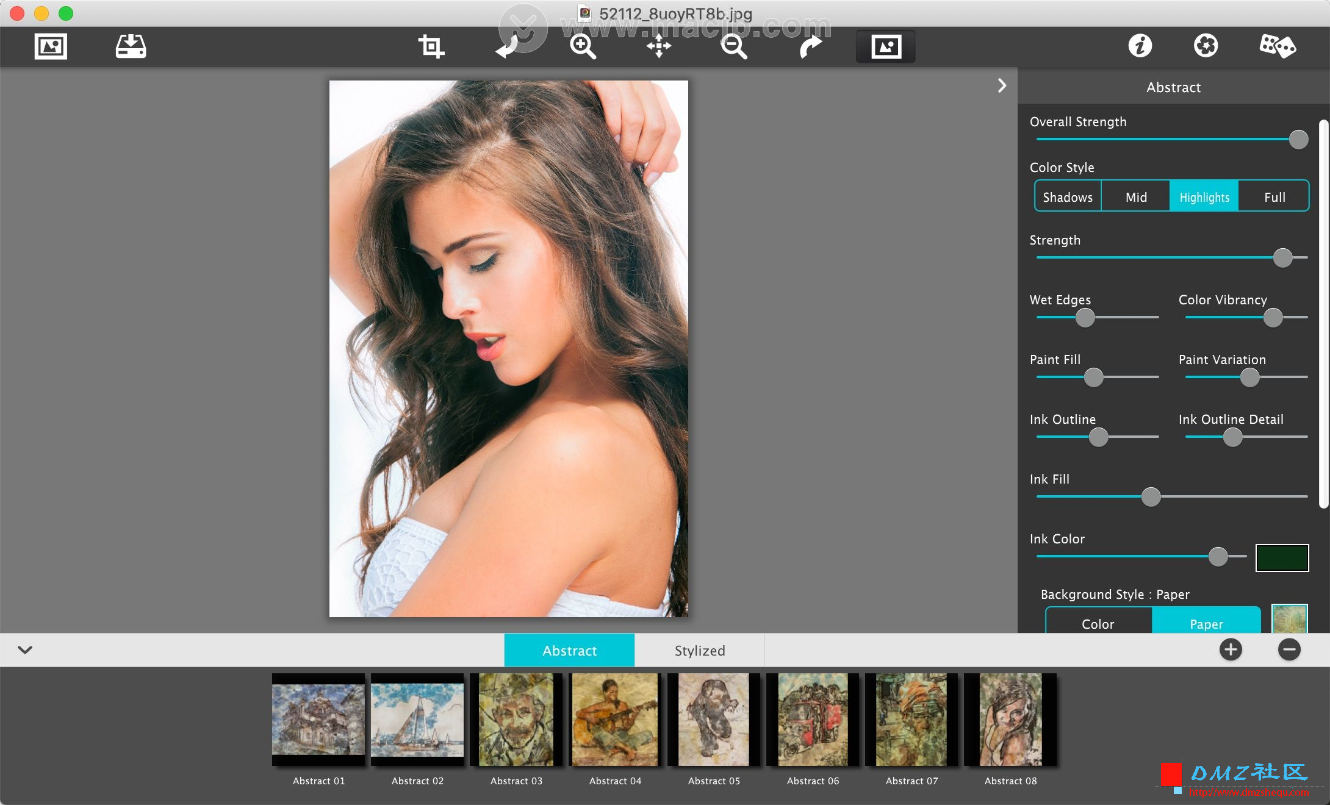Apply the Abstract 06 preset
The height and width of the screenshot is (805, 1330).
click(813, 720)
